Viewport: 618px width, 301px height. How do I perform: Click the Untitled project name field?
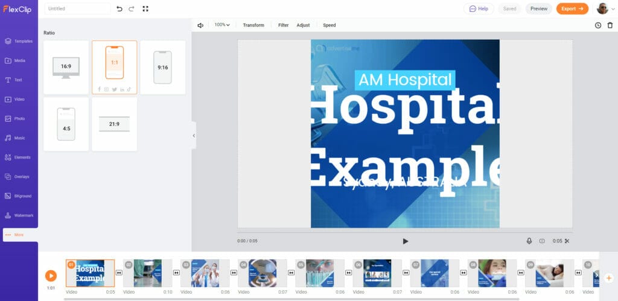(x=78, y=8)
